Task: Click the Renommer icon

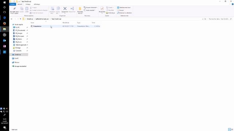Action: 72,9
